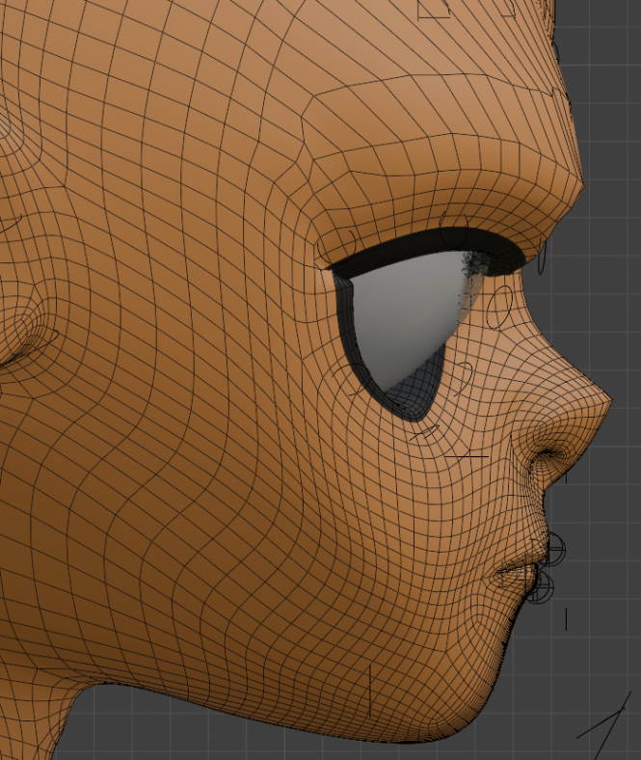Screen dimensions: 641x760
Task: Select the oval widget in front of brow
Action: [543, 258]
